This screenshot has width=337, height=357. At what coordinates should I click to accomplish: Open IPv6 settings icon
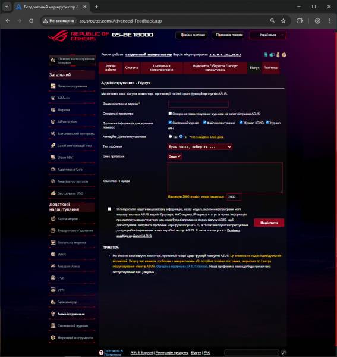point(53,278)
